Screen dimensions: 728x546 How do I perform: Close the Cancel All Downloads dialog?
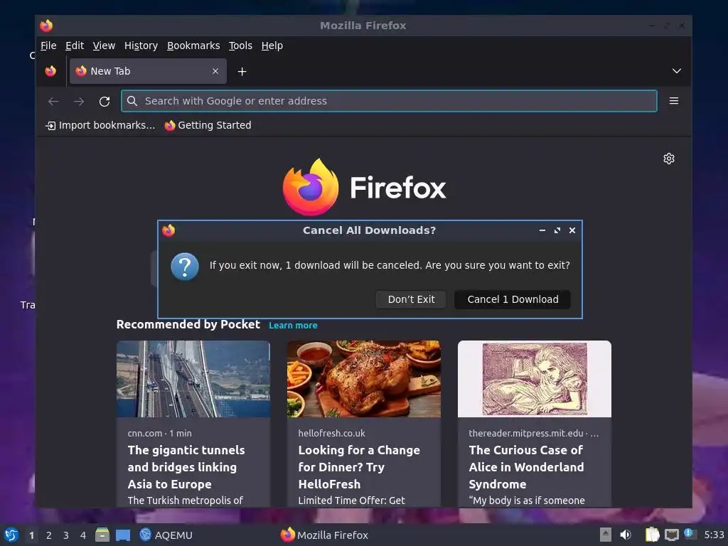[572, 230]
